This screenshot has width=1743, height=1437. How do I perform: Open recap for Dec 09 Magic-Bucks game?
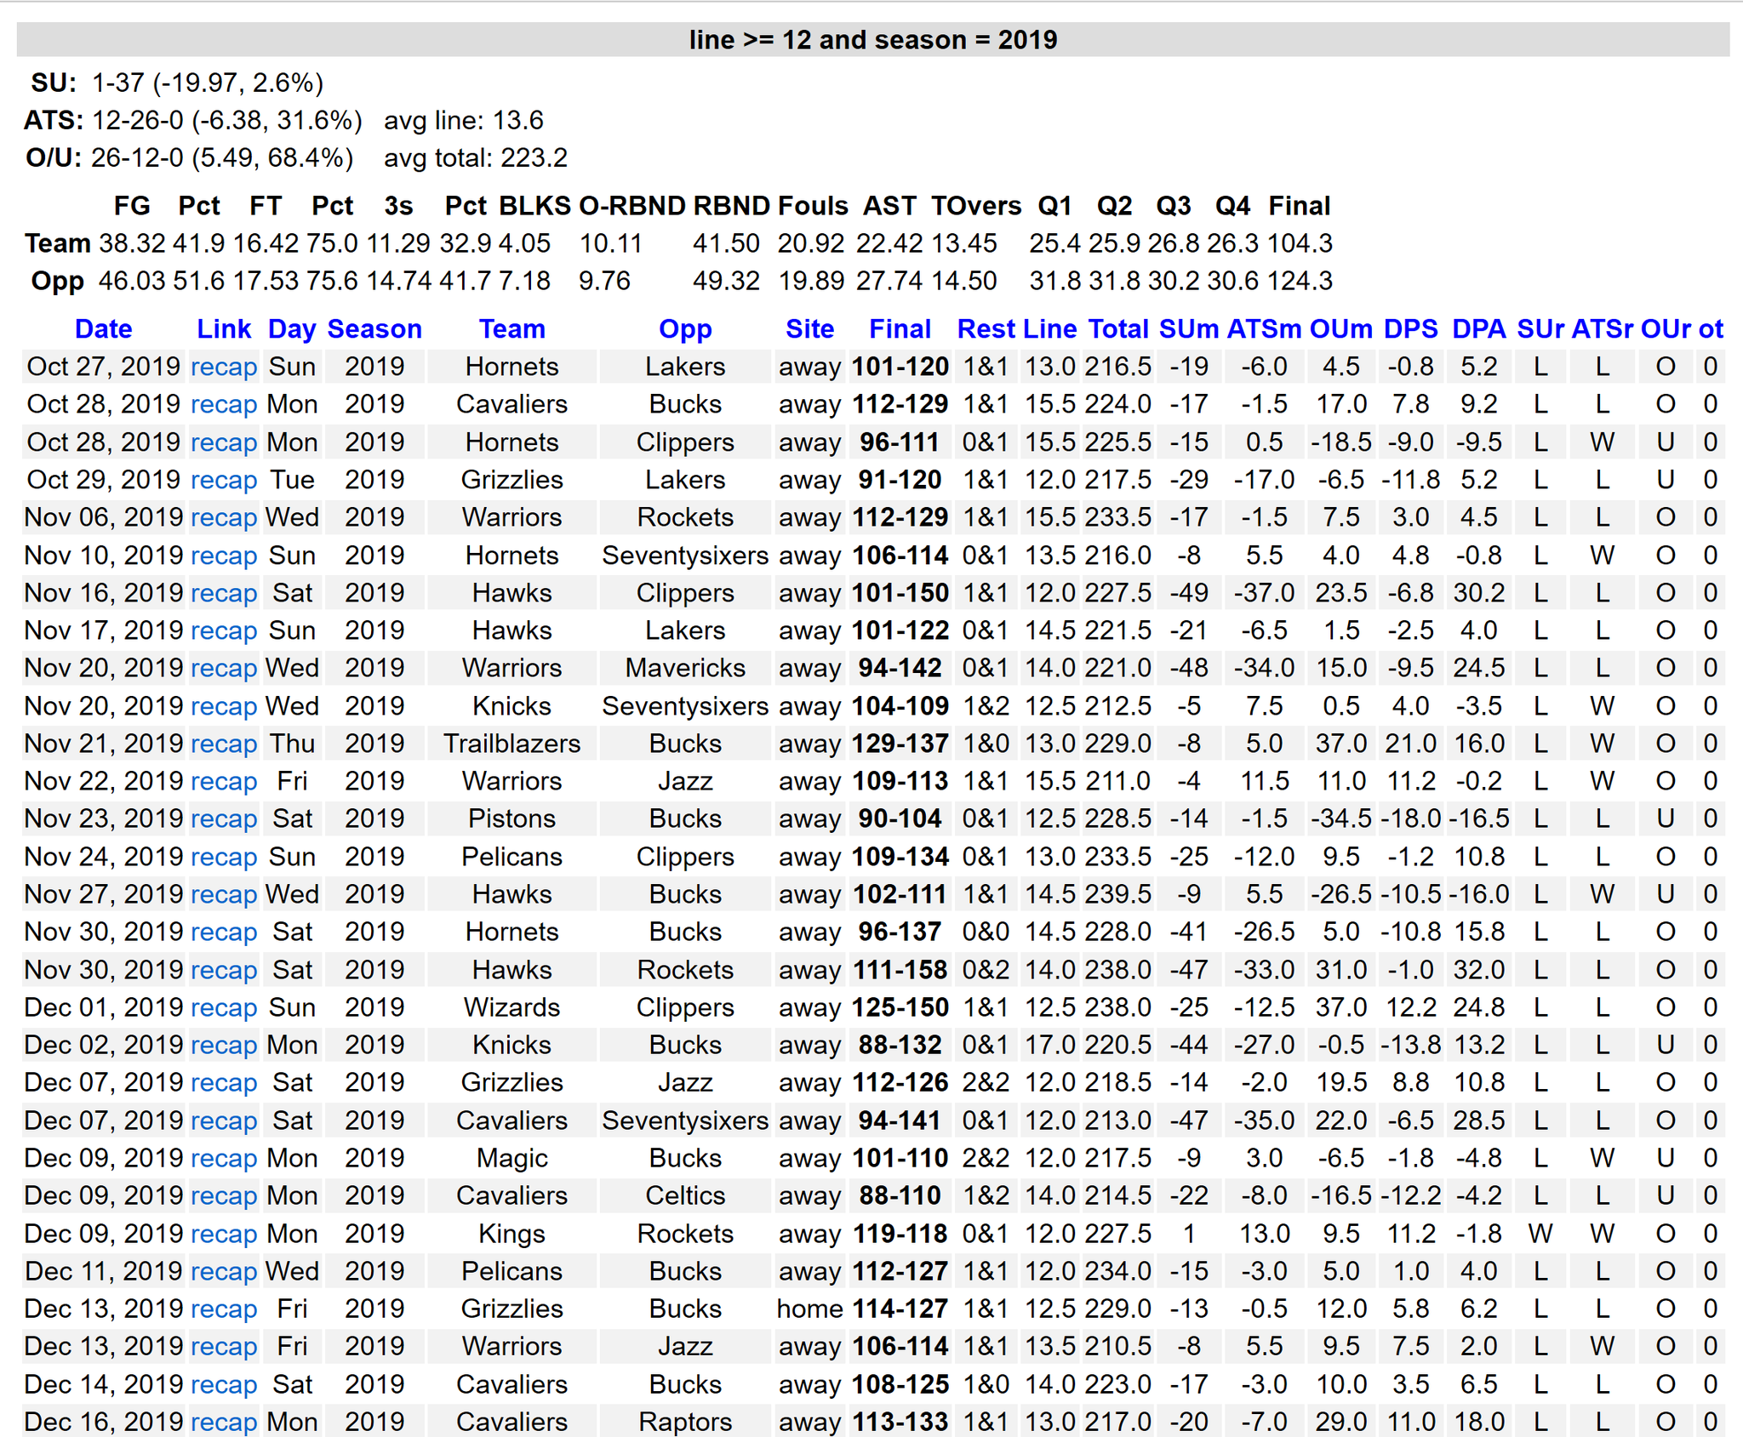pyautogui.click(x=224, y=1158)
